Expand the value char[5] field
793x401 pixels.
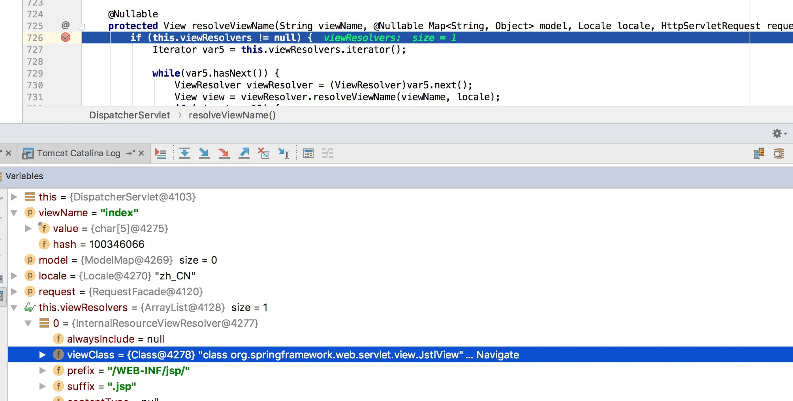[x=28, y=228]
